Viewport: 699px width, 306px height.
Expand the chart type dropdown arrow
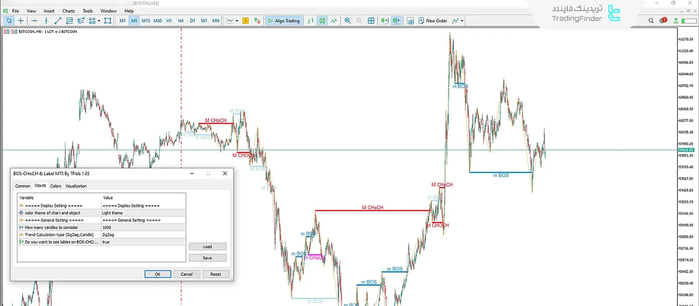[x=237, y=21]
